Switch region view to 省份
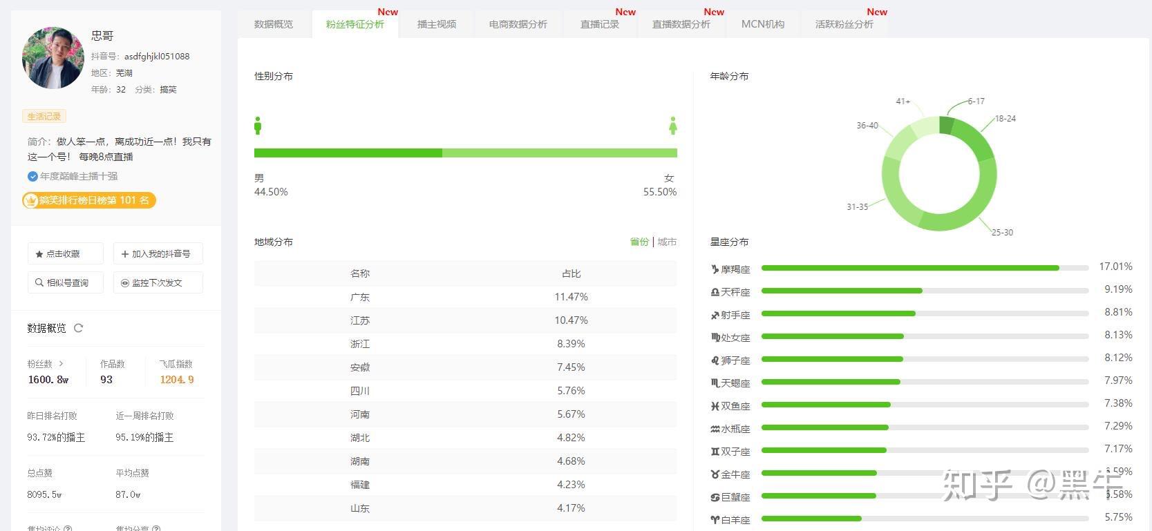This screenshot has width=1152, height=531. click(x=639, y=242)
